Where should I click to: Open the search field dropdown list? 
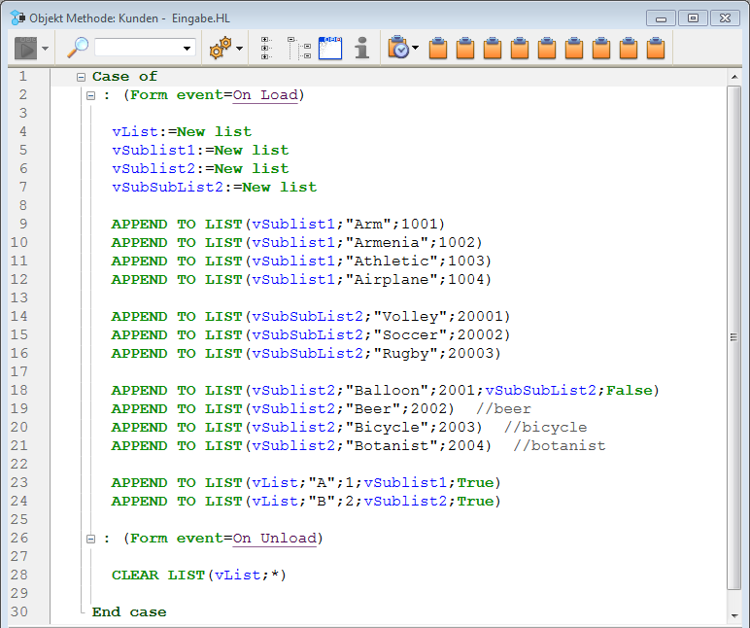coord(187,49)
